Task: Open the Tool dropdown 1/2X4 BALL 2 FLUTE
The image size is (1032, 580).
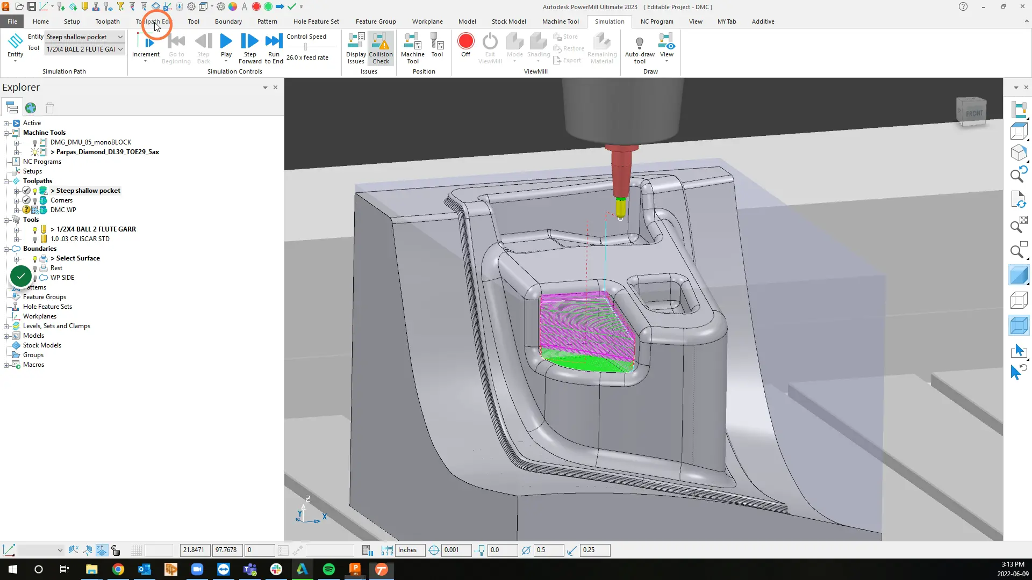Action: [85, 49]
